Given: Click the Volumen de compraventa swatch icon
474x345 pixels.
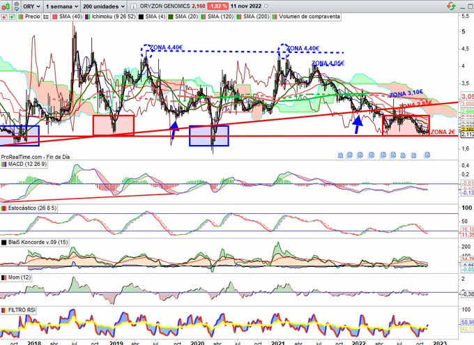Looking at the screenshot, I should click(x=275, y=17).
